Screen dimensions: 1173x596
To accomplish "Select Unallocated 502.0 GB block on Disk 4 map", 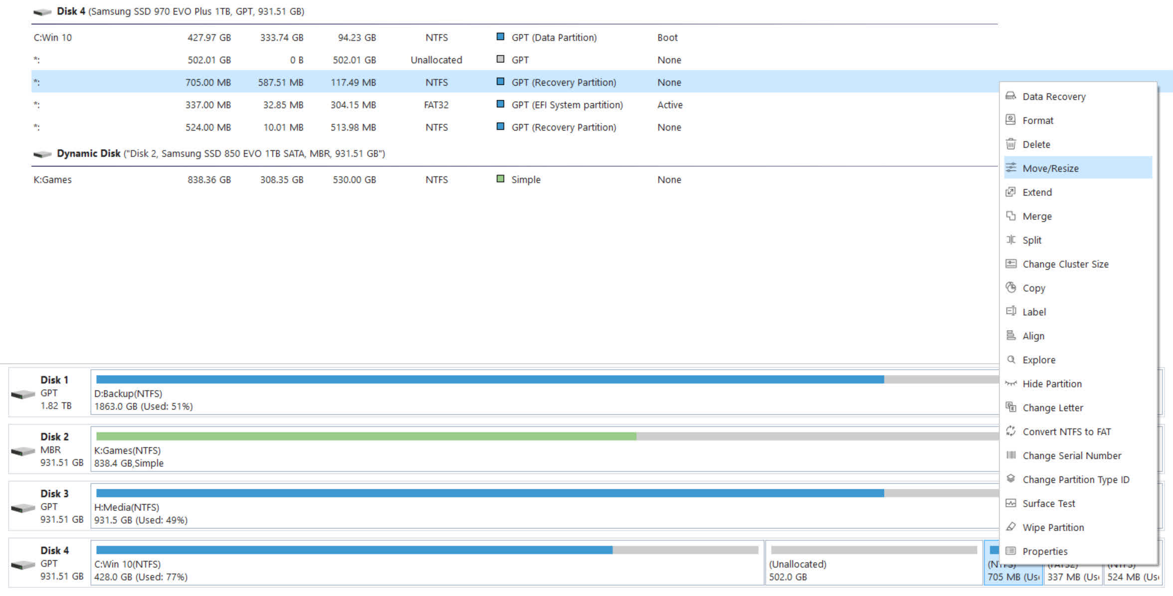I will pyautogui.click(x=873, y=564).
